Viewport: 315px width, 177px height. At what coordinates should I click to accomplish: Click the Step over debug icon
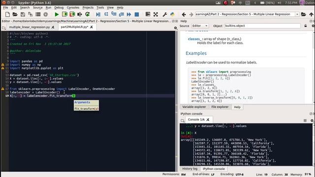(x=106, y=14)
